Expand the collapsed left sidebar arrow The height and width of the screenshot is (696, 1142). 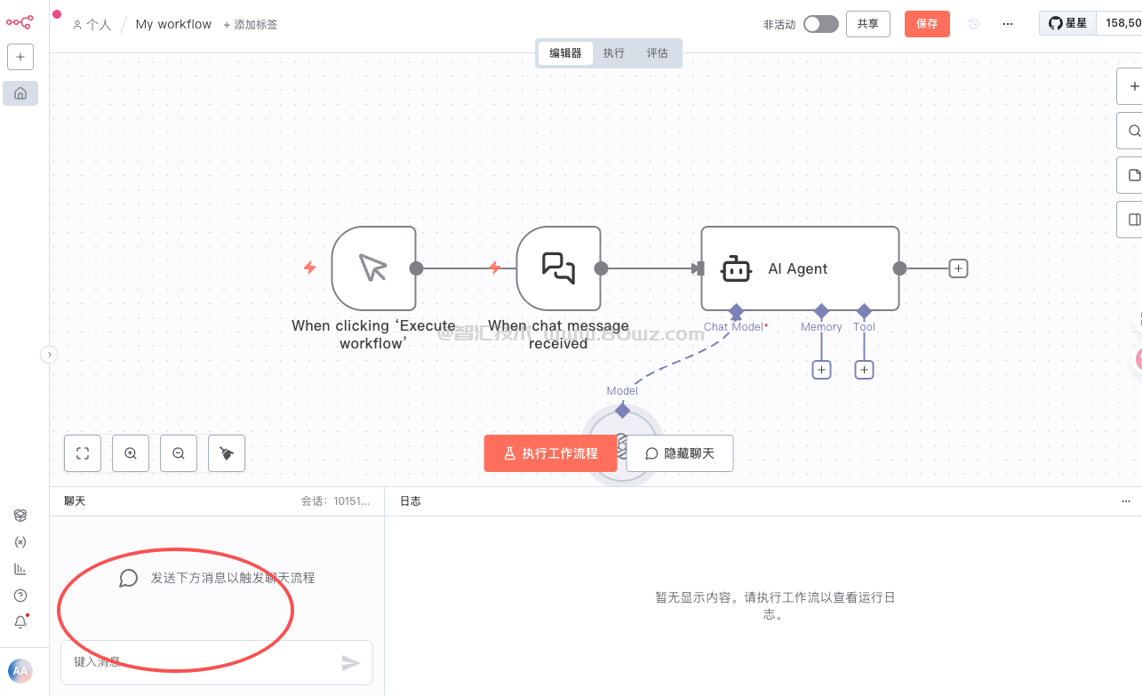50,355
